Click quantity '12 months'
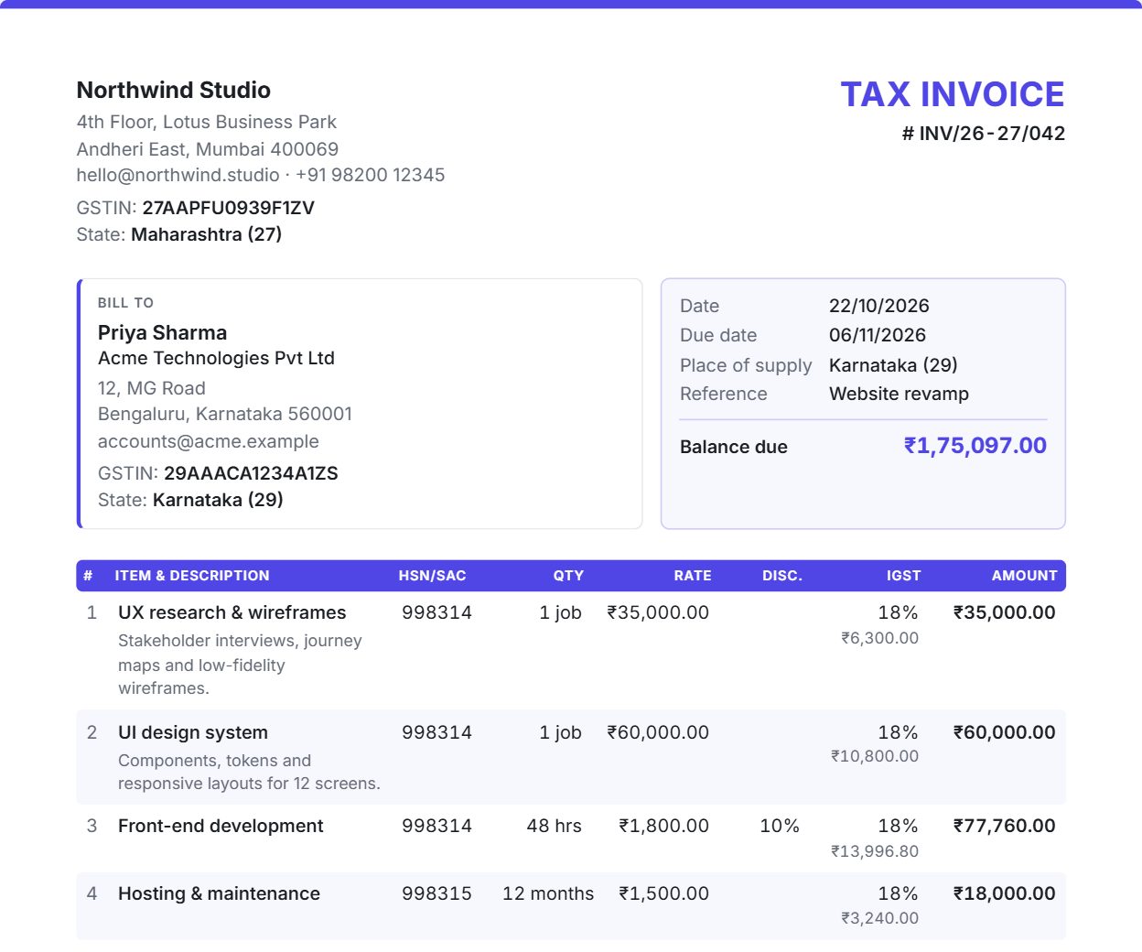The image size is (1142, 952). (x=548, y=893)
